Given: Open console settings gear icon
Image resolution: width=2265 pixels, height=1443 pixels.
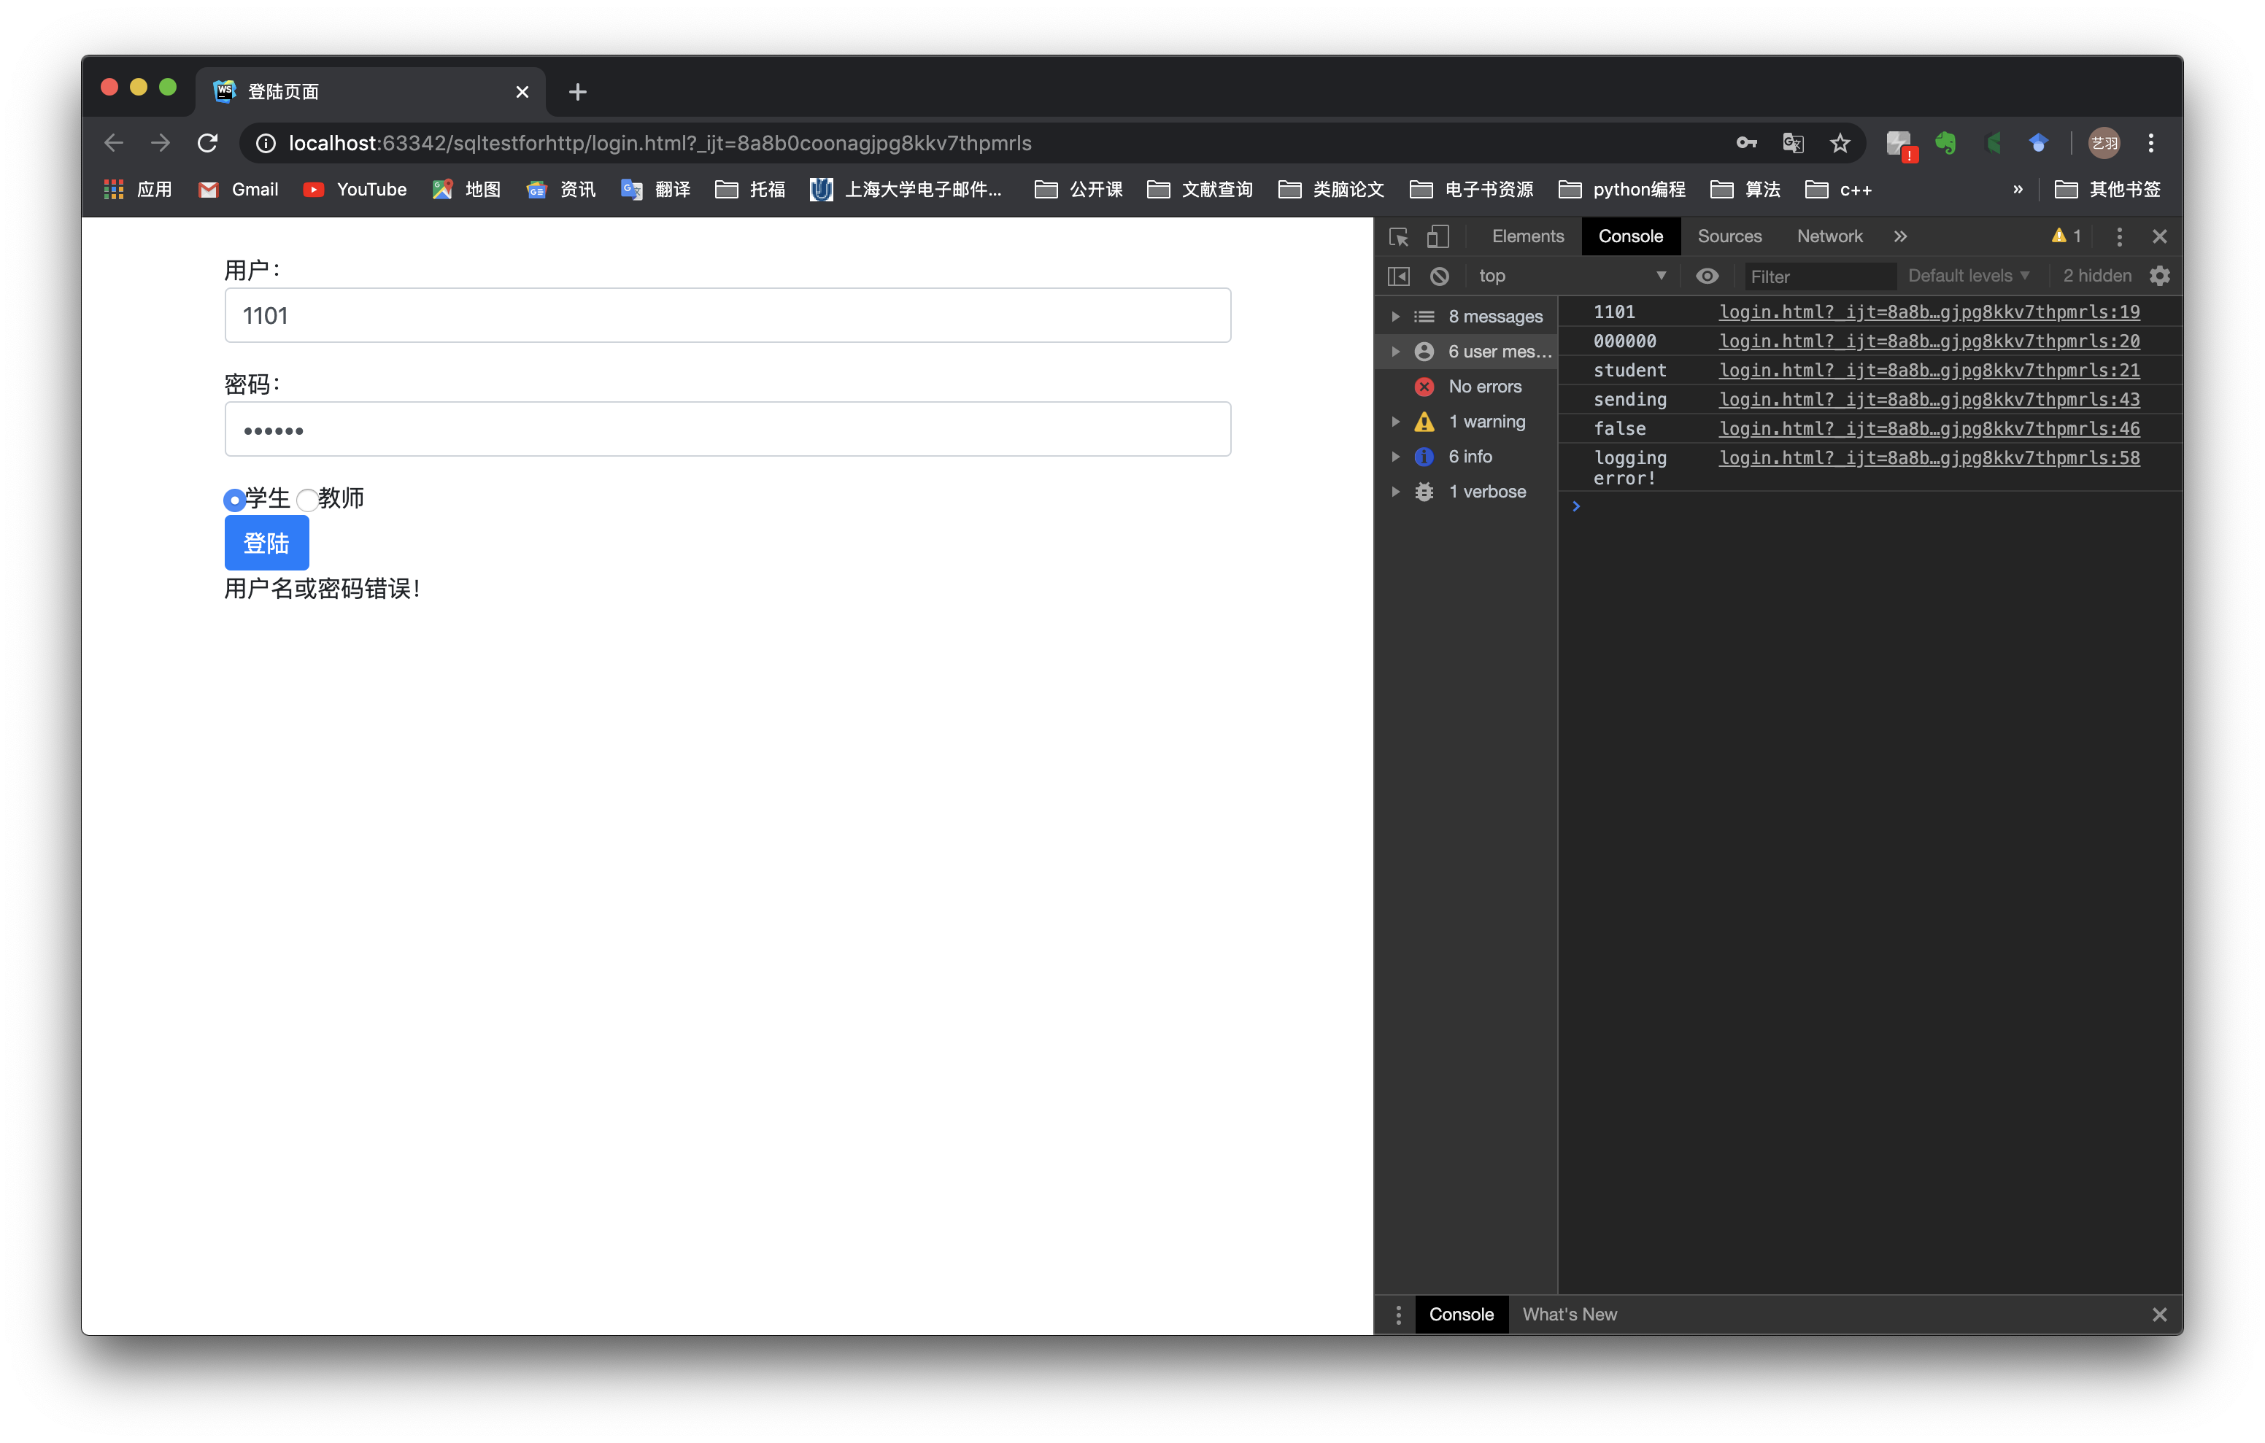Looking at the screenshot, I should 2160,276.
